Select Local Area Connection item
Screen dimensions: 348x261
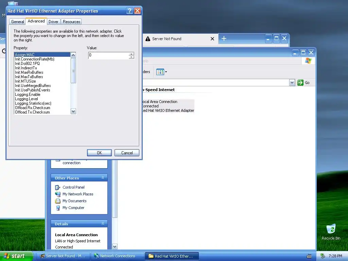click(168, 106)
